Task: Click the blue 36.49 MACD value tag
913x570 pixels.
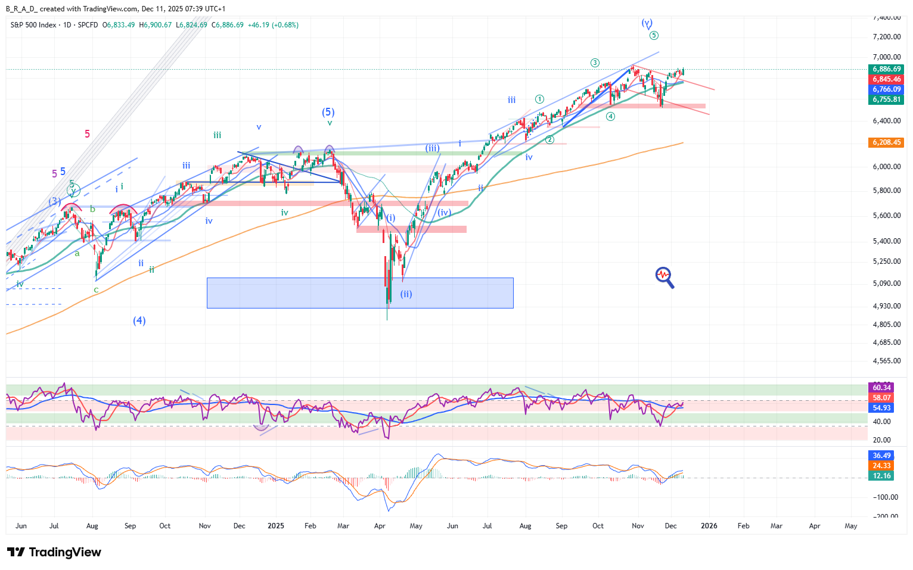Action: (881, 456)
